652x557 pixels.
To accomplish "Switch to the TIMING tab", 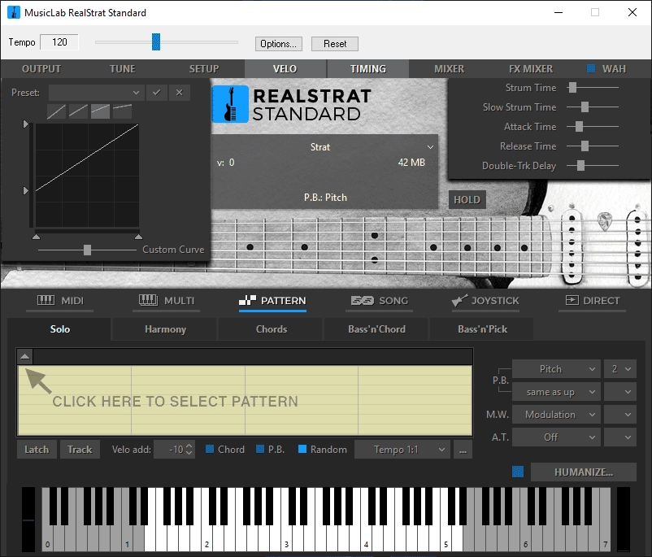I will tap(368, 68).
